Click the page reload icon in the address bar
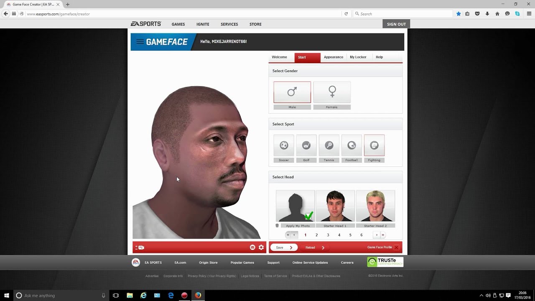 [346, 14]
